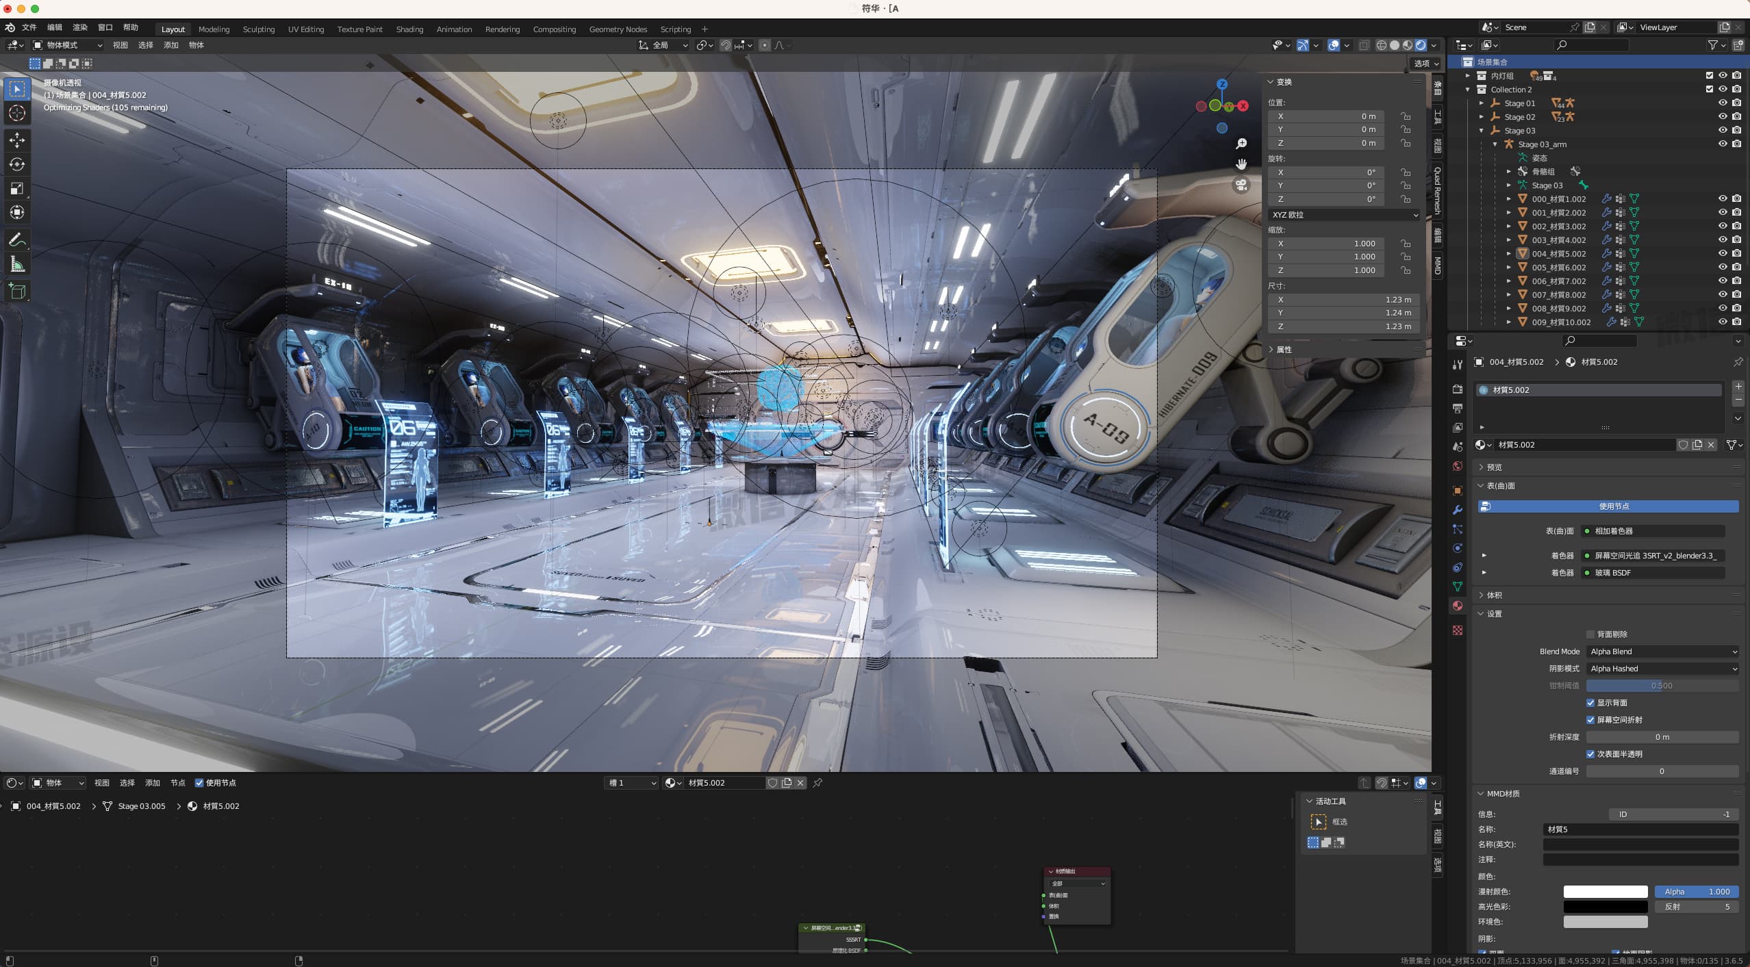
Task: Open viewport 添加 menu
Action: point(171,45)
